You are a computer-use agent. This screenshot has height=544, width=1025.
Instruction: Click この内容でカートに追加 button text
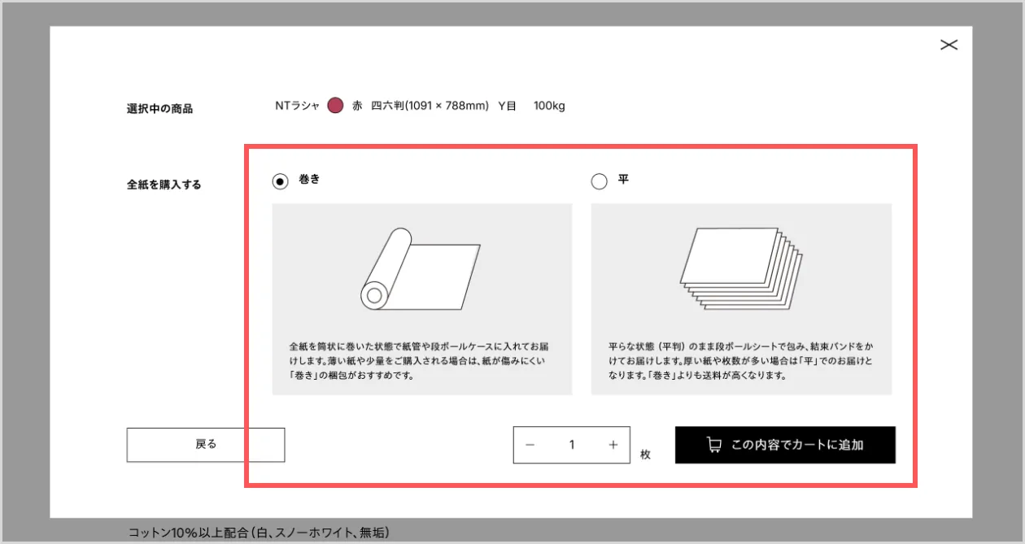pyautogui.click(x=797, y=445)
